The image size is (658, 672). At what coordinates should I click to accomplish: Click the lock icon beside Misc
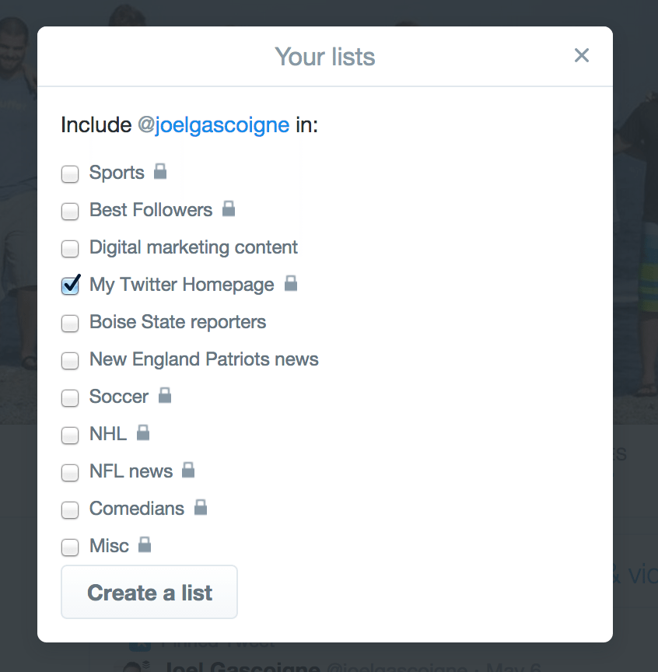[144, 544]
